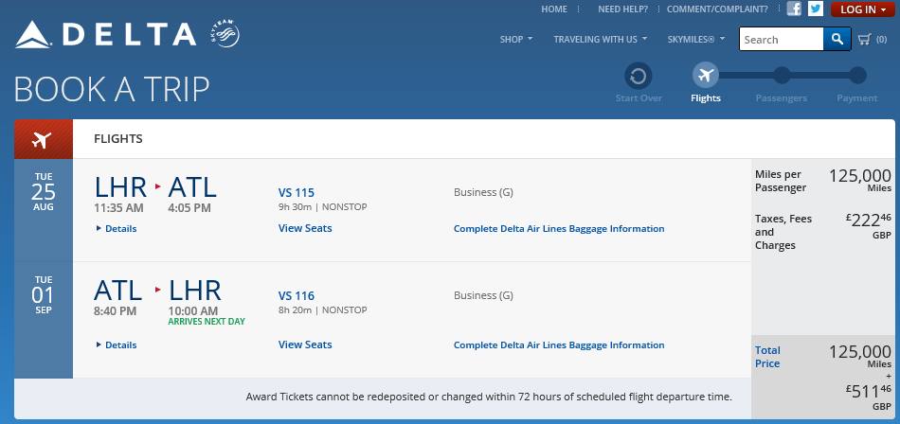Screen dimensions: 900x424
Task: Open the Traveling With Us dropdown
Action: click(601, 40)
